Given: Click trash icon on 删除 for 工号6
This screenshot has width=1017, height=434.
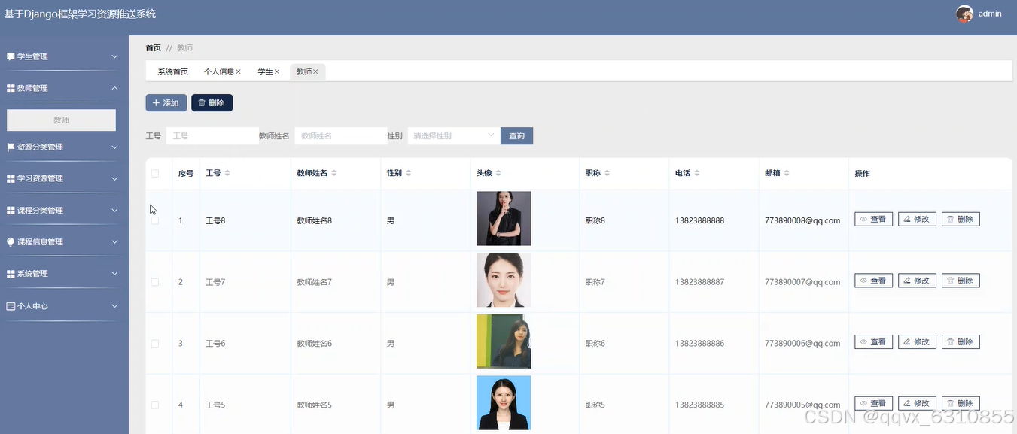Looking at the screenshot, I should tap(950, 341).
